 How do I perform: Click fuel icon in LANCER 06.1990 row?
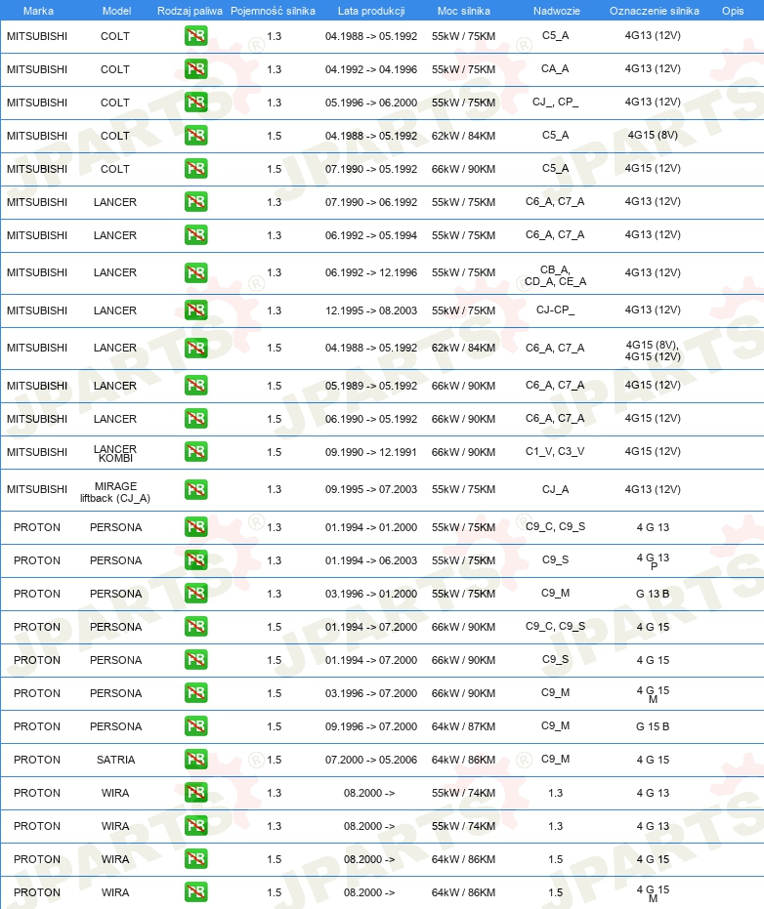[196, 419]
